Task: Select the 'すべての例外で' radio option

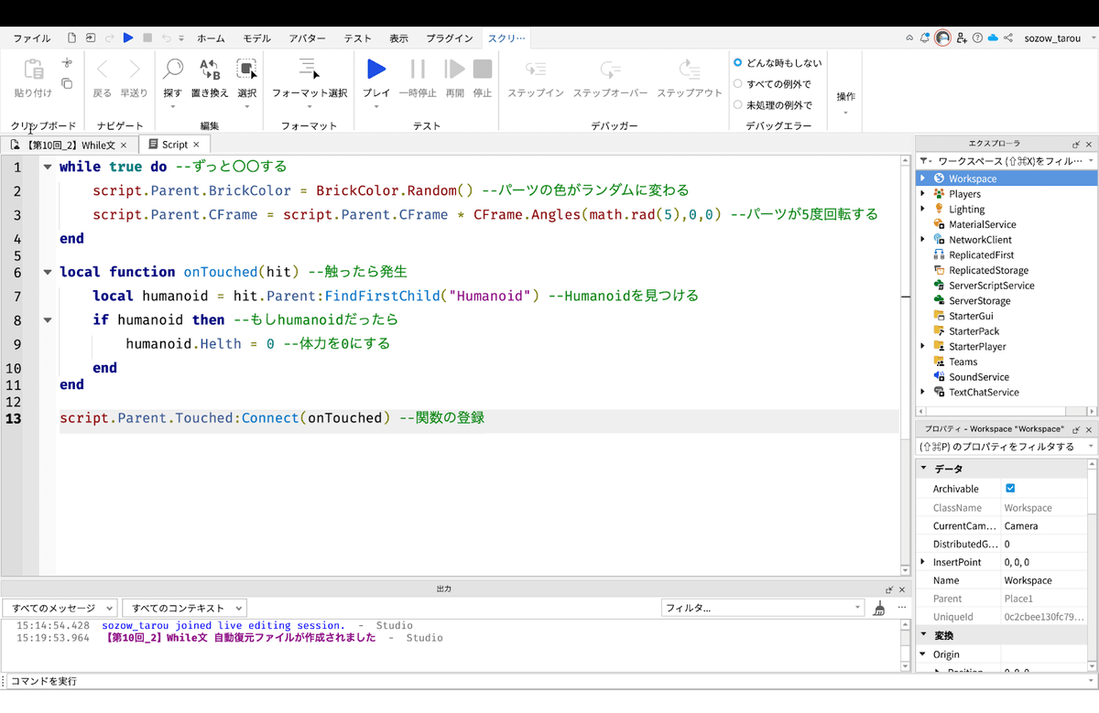Action: (x=738, y=84)
